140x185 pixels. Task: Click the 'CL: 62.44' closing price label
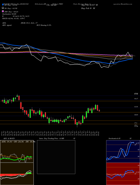tap(52, 5)
